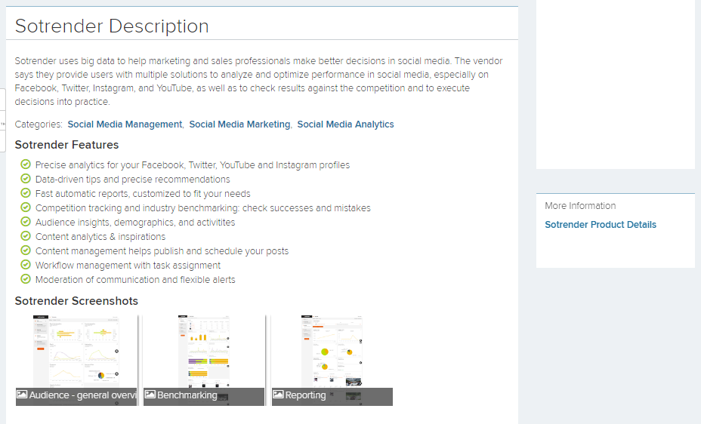The image size is (701, 424).
Task: Click the Sotrender Description heading
Action: click(112, 26)
